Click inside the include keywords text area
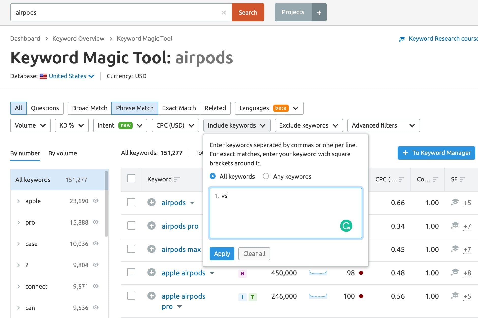The height and width of the screenshot is (318, 478). click(x=286, y=213)
